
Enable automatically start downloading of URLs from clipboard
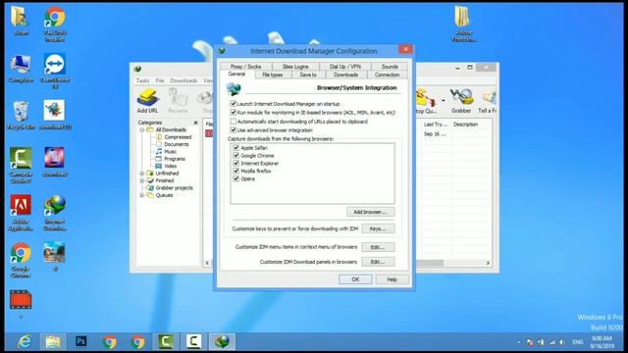(x=234, y=122)
